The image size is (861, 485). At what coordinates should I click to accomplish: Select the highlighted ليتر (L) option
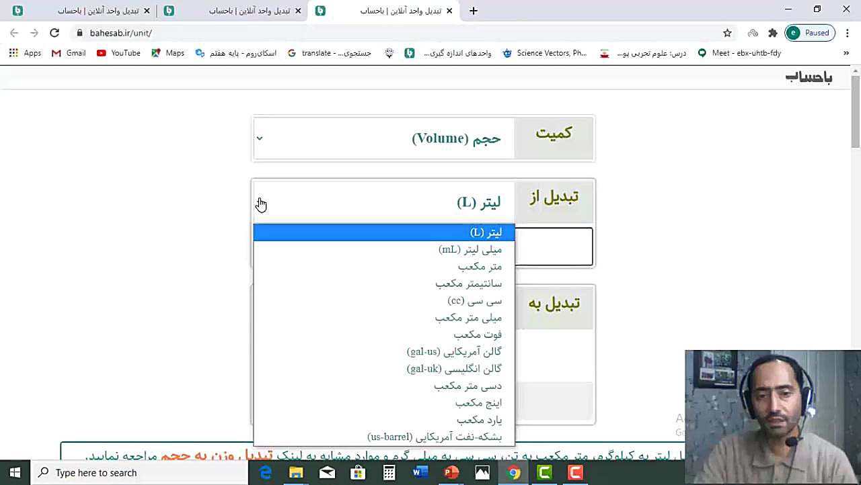383,232
